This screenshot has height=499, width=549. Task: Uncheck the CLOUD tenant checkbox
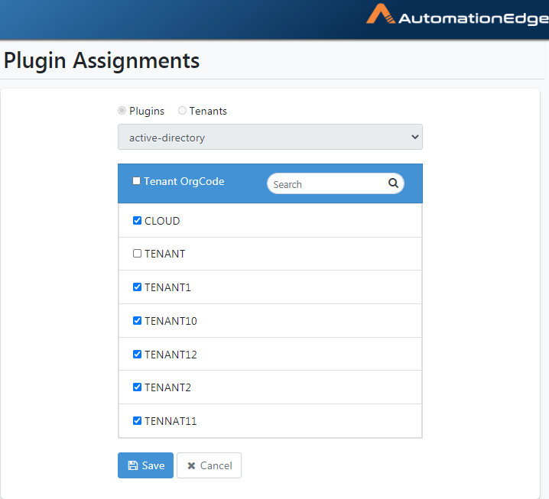[x=138, y=220]
